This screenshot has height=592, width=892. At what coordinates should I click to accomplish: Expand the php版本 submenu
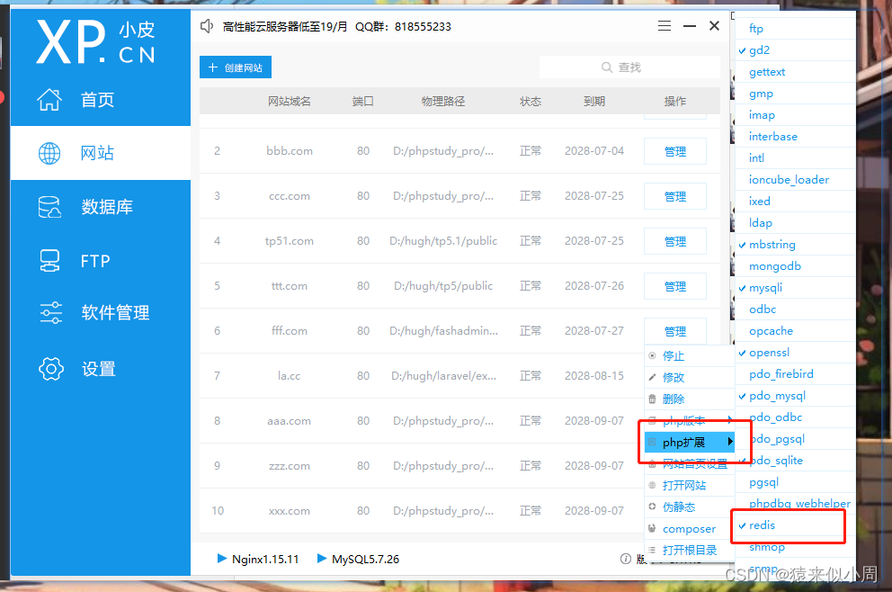(687, 420)
